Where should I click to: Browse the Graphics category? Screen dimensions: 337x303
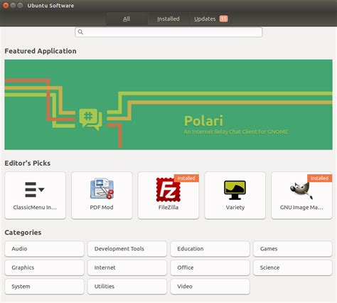pyautogui.click(x=44, y=267)
